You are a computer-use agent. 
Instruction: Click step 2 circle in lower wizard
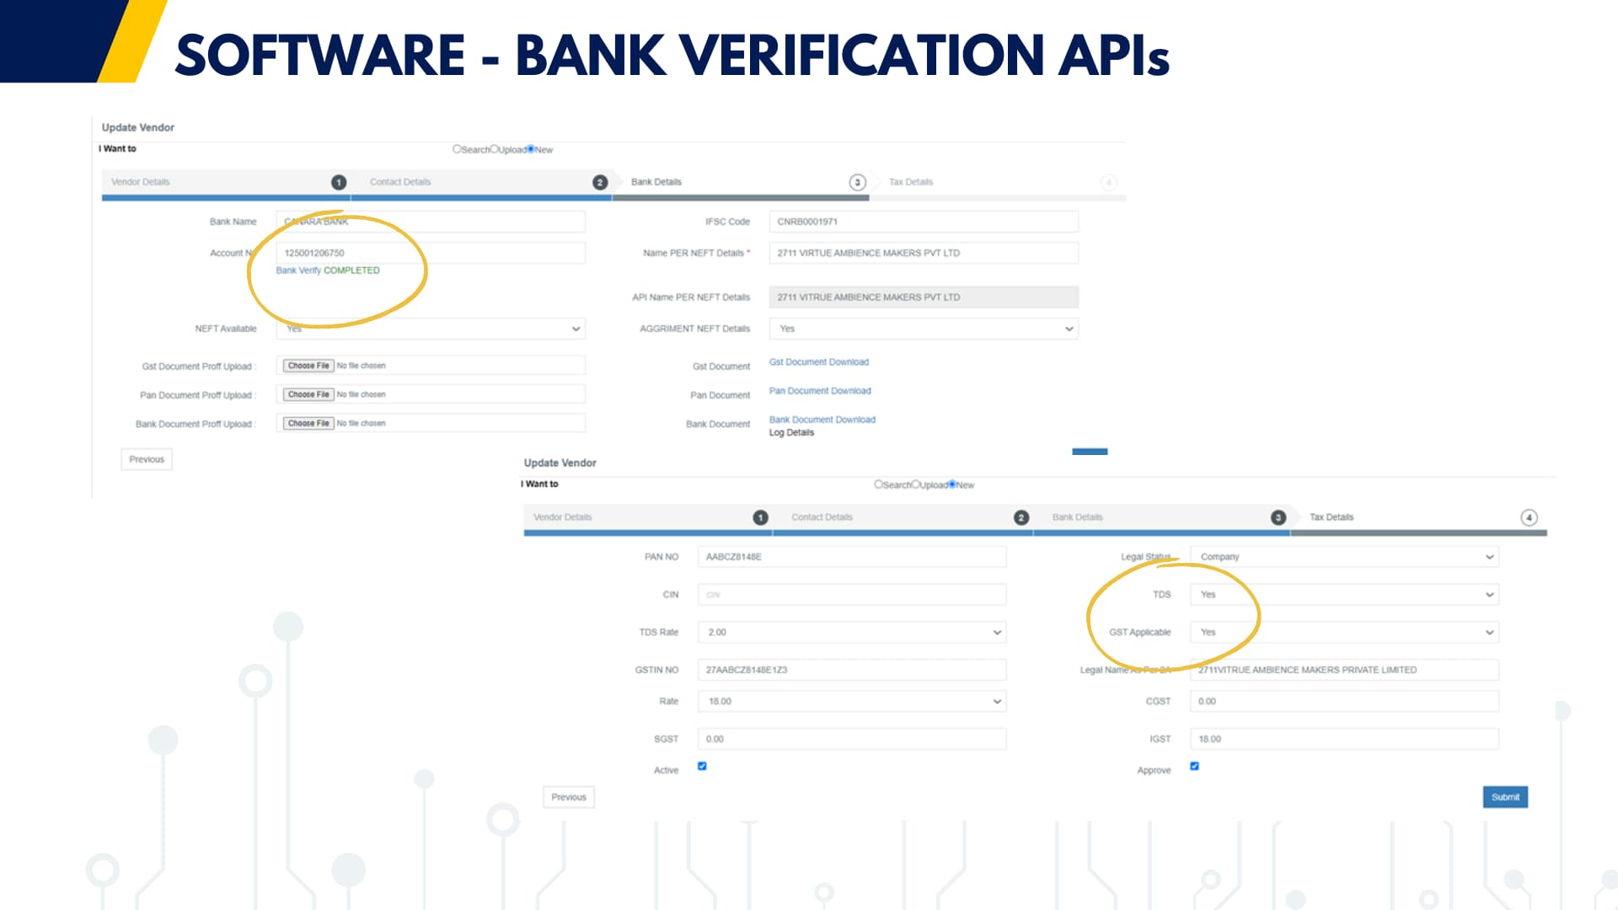coord(1021,517)
